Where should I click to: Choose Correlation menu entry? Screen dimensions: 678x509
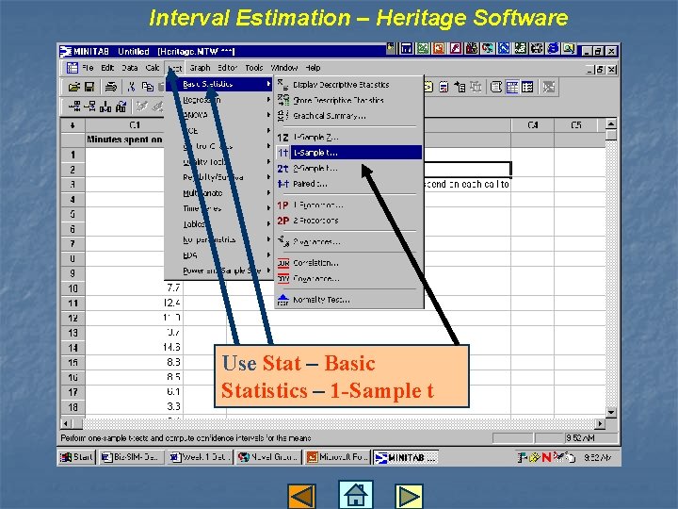pos(349,263)
